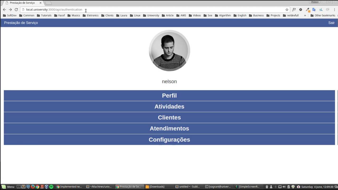Switch to the untitled Sublime Text window
Viewport: 338px width, 190px height.
click(189, 187)
